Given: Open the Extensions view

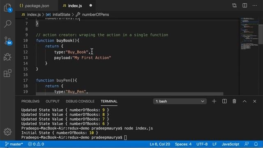Looking at the screenshot, I should [7, 73].
